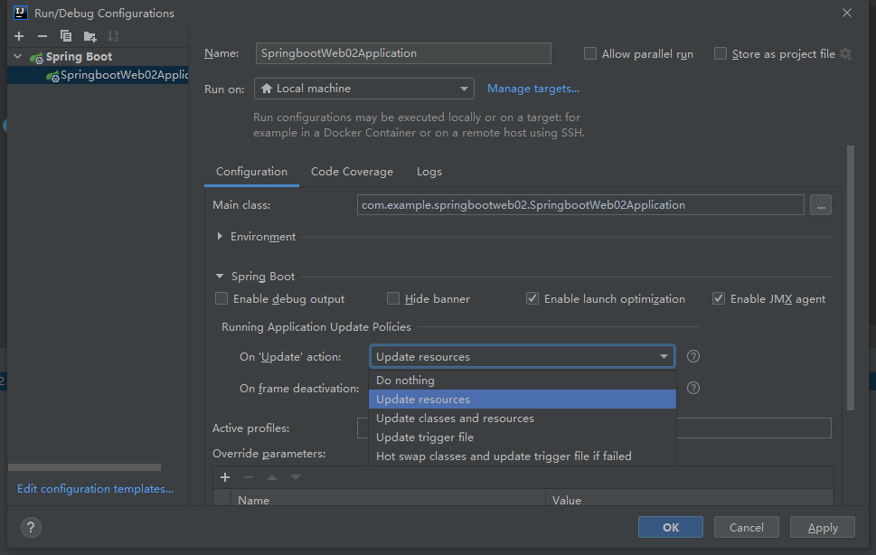The height and width of the screenshot is (555, 876).
Task: Open the Run on Local machine dropdown
Action: (x=363, y=89)
